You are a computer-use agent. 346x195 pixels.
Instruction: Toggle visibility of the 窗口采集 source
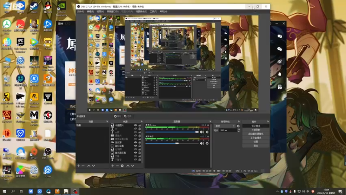click(x=135, y=146)
